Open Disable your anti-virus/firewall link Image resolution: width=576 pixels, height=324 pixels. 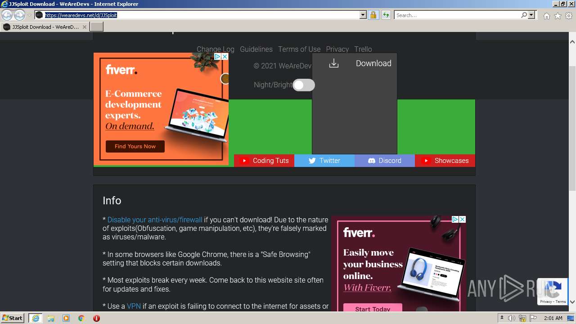click(x=155, y=220)
